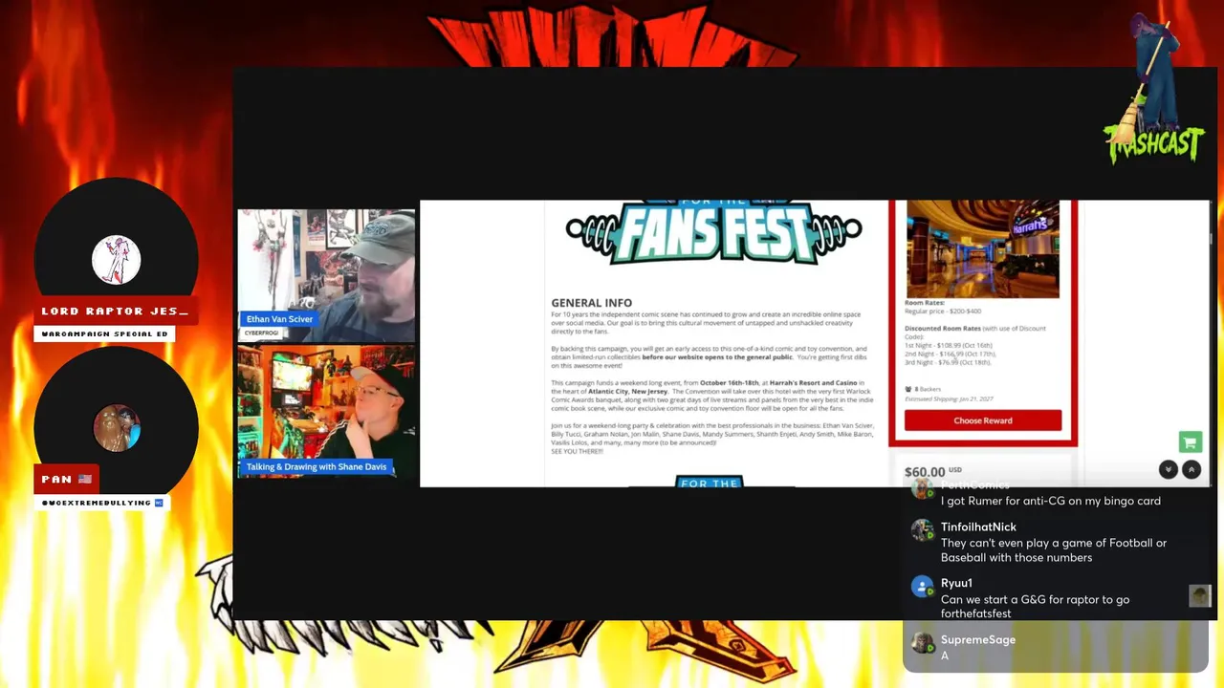The height and width of the screenshot is (688, 1224).
Task: Click PAN participant avatar circle
Action: 117,428
